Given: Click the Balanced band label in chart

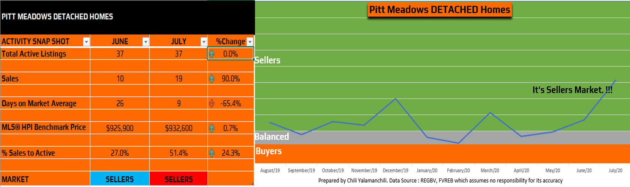Looking at the screenshot, I should coord(272,137).
